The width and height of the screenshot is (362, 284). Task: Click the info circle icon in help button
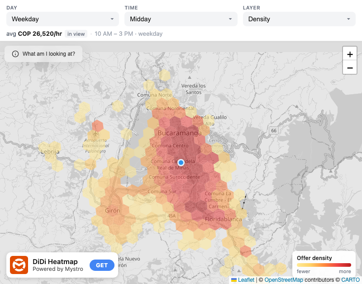tap(15, 54)
